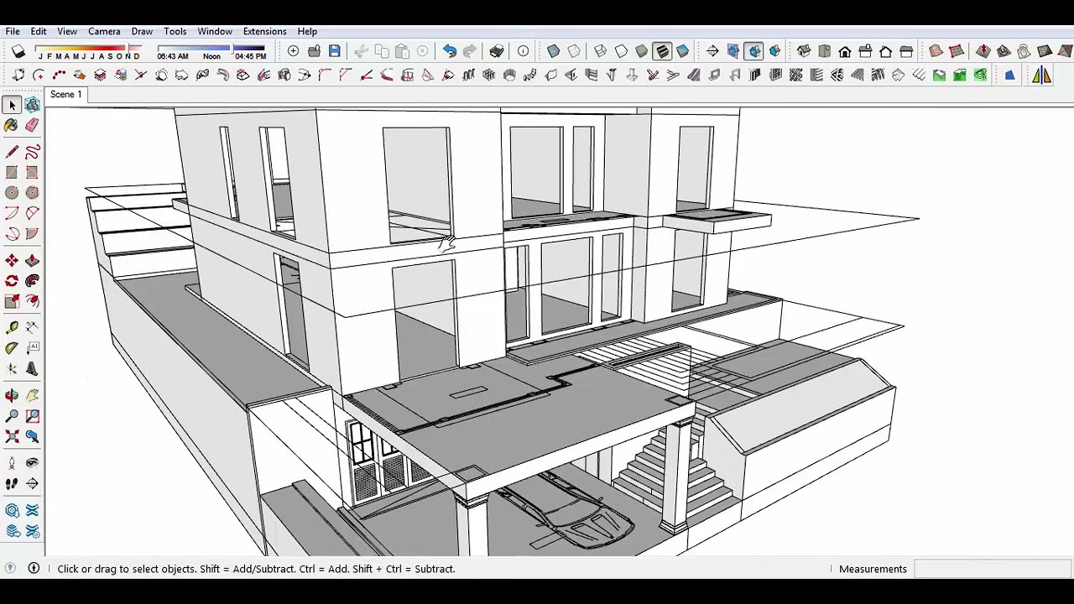Toggle shadows on or off

(18, 52)
